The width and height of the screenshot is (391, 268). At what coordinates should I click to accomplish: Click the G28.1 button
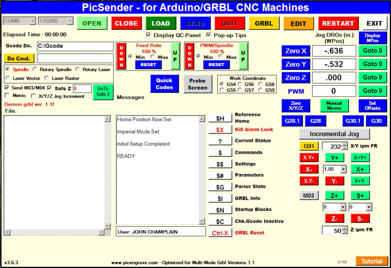point(292,121)
